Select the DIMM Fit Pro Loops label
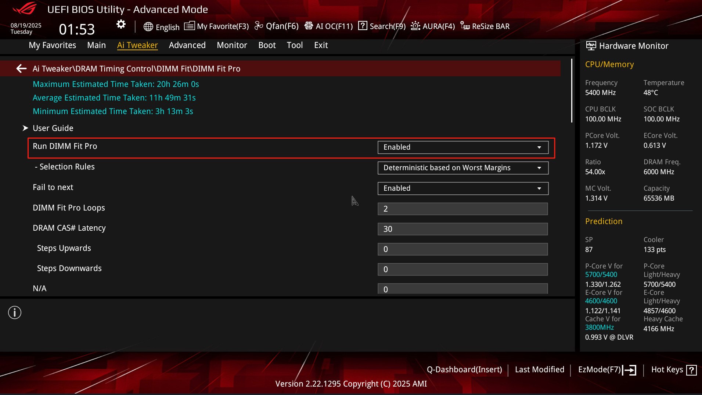The height and width of the screenshot is (395, 702). [x=69, y=208]
